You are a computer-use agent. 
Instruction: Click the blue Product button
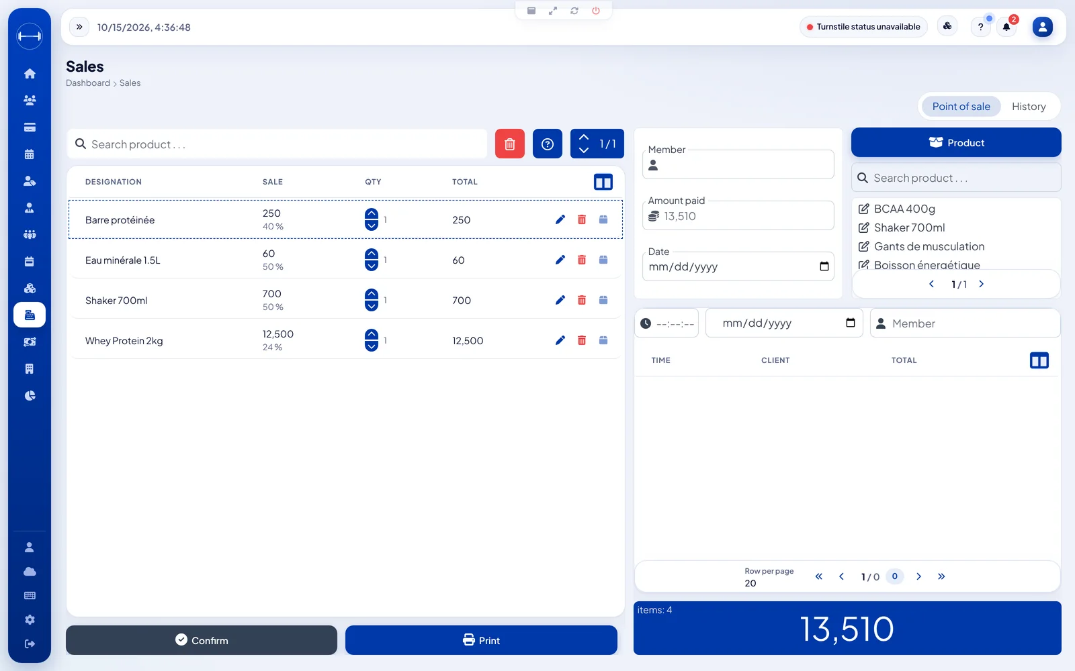click(x=956, y=142)
